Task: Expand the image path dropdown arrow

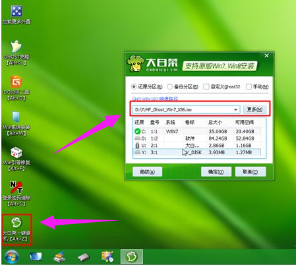Action: click(x=235, y=109)
